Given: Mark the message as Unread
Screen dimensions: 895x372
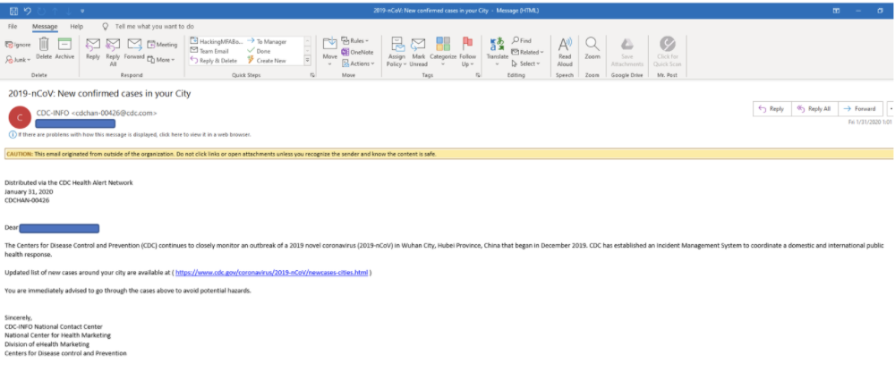Looking at the screenshot, I should point(418,49).
